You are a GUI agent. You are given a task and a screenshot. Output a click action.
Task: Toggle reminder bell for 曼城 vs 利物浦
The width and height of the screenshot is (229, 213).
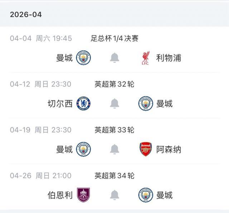tap(114, 58)
